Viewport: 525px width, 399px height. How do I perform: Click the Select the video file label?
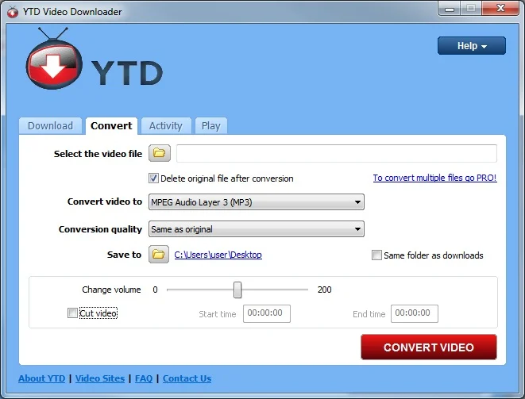98,154
